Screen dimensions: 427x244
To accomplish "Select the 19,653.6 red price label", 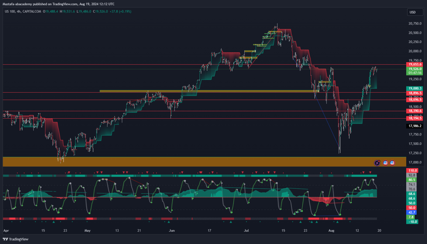I will (x=415, y=64).
